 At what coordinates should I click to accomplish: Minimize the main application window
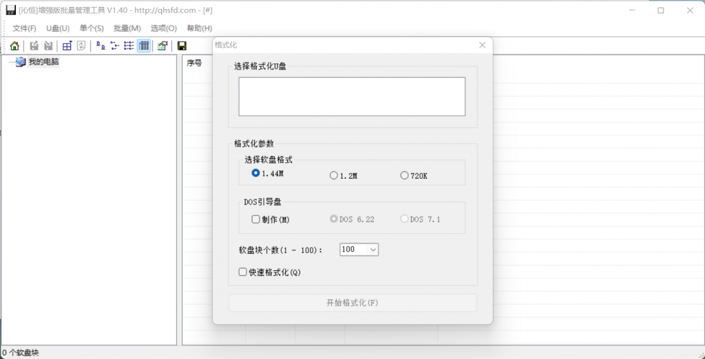[632, 10]
